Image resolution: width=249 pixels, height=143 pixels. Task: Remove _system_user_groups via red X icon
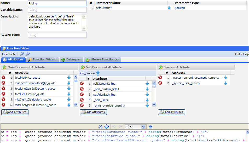[x=160, y=83]
